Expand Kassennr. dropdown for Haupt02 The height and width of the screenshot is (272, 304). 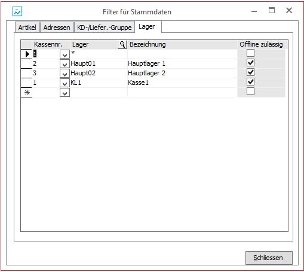click(x=65, y=74)
